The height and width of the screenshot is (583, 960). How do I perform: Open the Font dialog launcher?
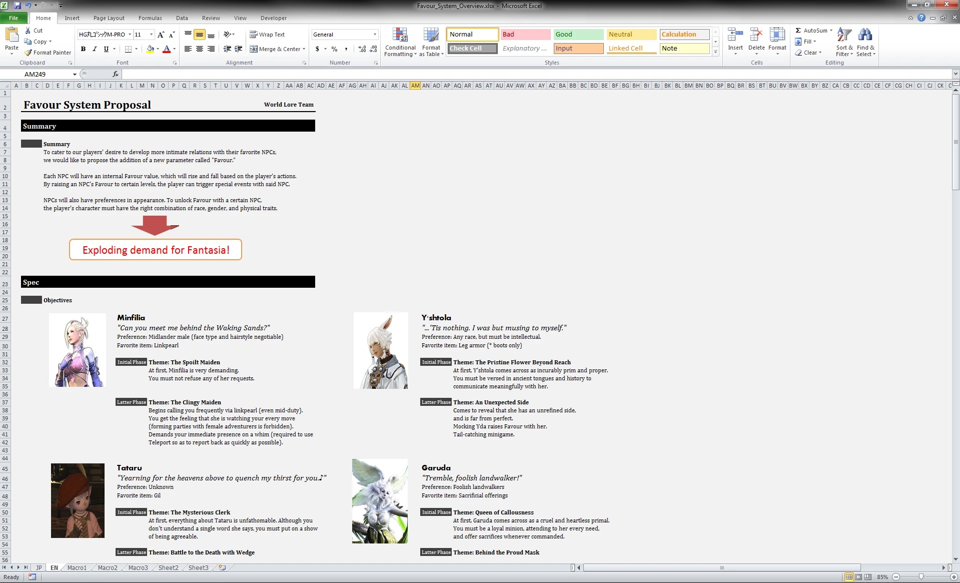click(x=175, y=63)
